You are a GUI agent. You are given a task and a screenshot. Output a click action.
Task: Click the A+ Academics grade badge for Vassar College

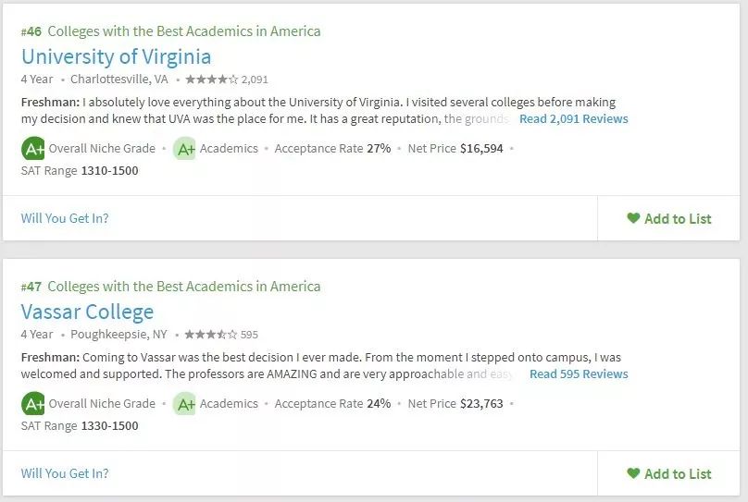[185, 403]
